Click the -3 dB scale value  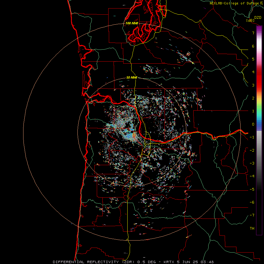[x=252, y=163]
